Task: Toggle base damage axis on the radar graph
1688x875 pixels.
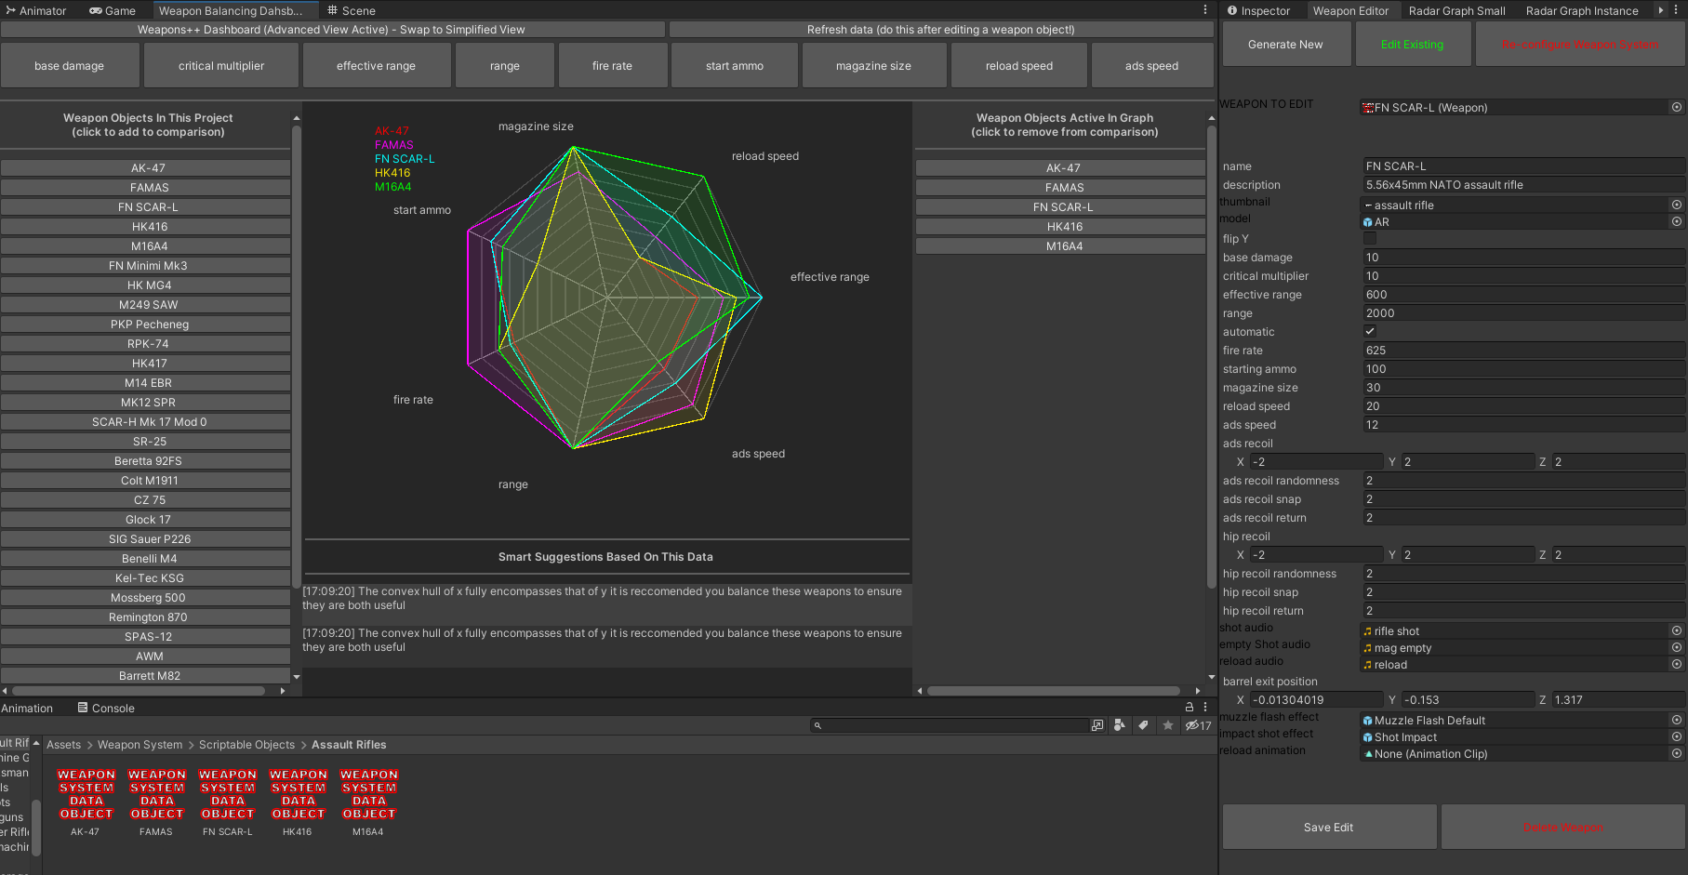Action: pos(70,66)
